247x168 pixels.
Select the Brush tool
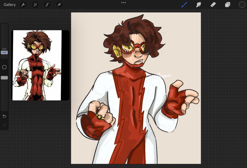click(184, 5)
